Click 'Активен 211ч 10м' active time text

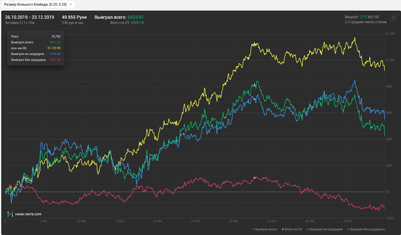(20, 23)
